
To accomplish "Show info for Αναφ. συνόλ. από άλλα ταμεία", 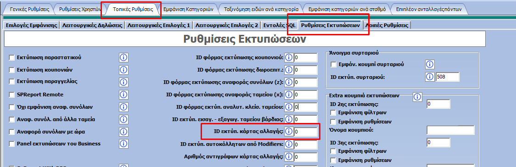I will point(123,119).
